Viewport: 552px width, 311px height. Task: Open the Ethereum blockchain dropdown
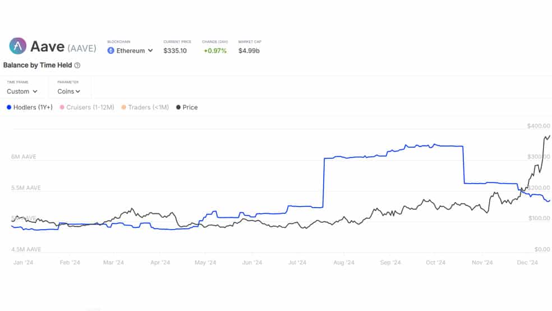point(130,51)
